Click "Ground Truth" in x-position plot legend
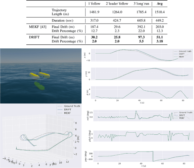Screen dimensions: 194x168 pos(185,51)
